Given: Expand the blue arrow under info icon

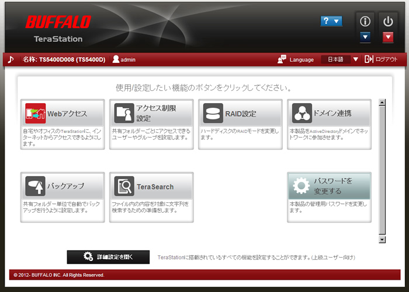Looking at the screenshot, I should pyautogui.click(x=365, y=37).
